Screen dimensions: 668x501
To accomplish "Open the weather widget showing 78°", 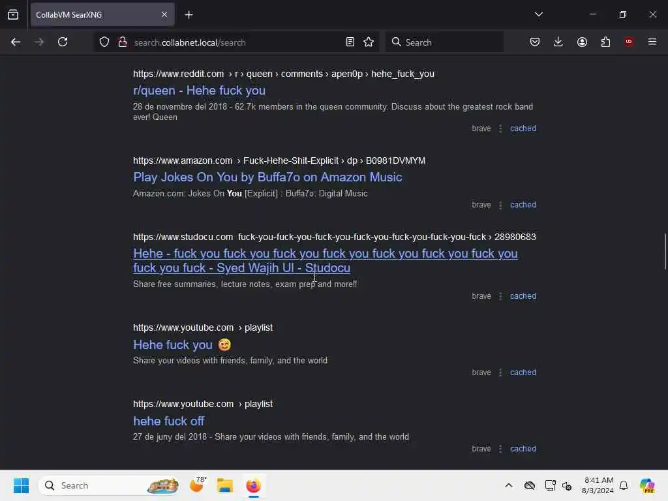I will coord(197,485).
